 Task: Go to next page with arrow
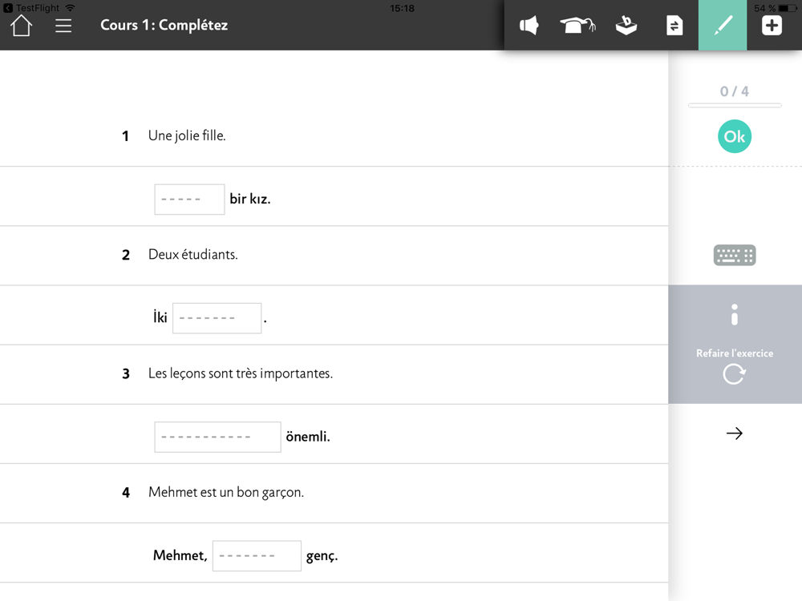[x=735, y=434]
